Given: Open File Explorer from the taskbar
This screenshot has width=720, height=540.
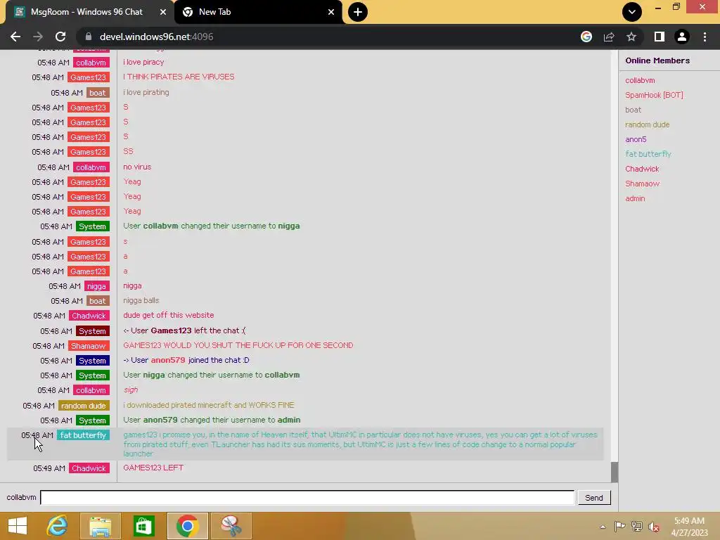Looking at the screenshot, I should click(x=100, y=526).
